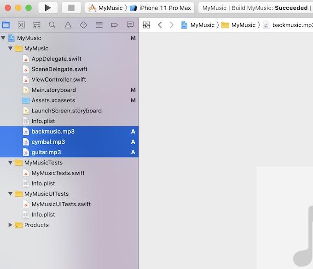Screen dimensions: 313x269
Task: Open the Issue navigator warning icon
Action: coord(68,25)
